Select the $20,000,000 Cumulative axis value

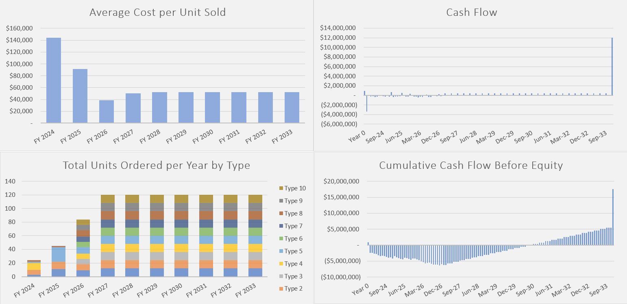coord(342,181)
